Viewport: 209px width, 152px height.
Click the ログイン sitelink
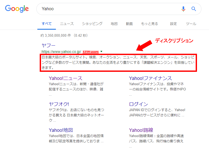pos(138,104)
